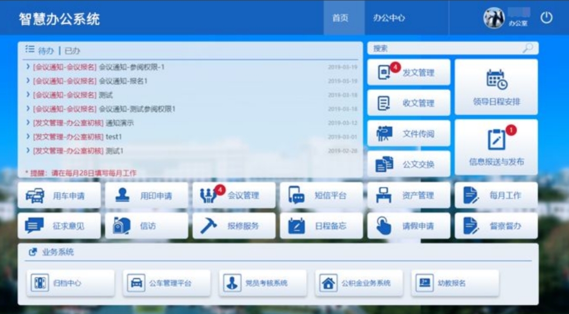
Task: Launch the 用车申请 car request
Action: (59, 196)
